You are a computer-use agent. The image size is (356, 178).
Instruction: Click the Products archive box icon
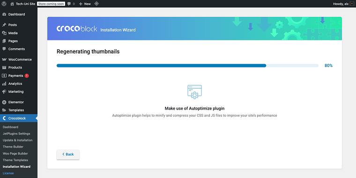coord(4,67)
